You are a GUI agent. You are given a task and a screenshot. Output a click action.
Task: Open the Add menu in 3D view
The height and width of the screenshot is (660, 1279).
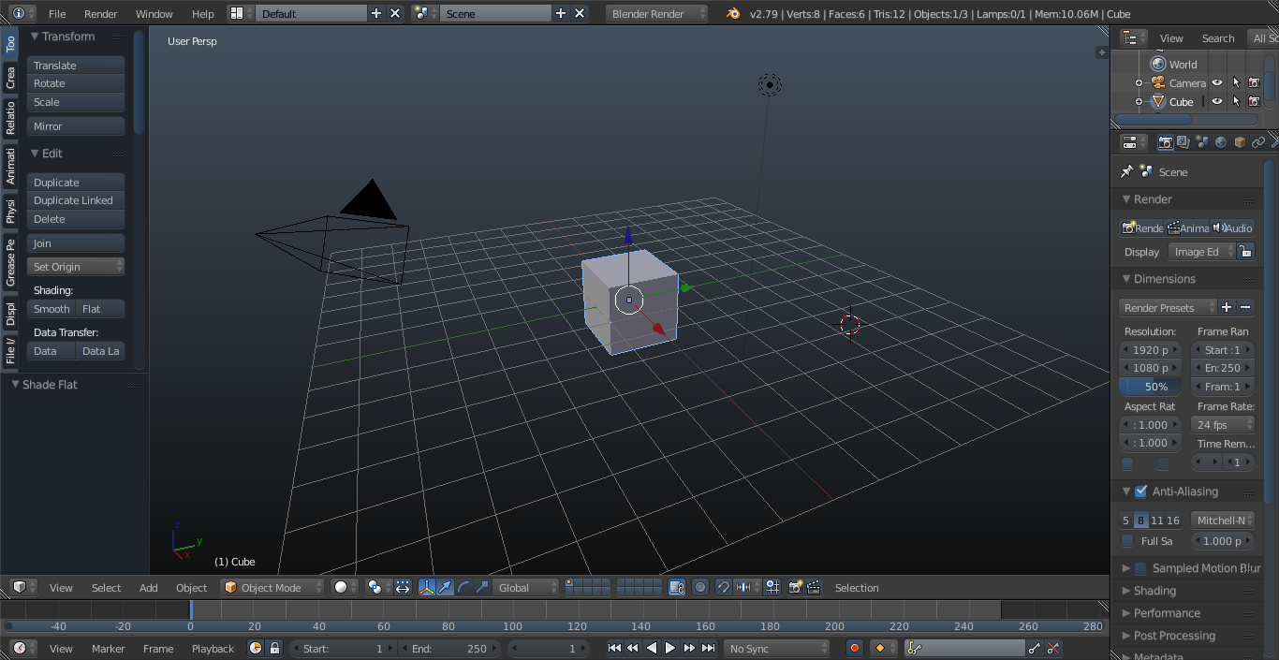coord(149,587)
